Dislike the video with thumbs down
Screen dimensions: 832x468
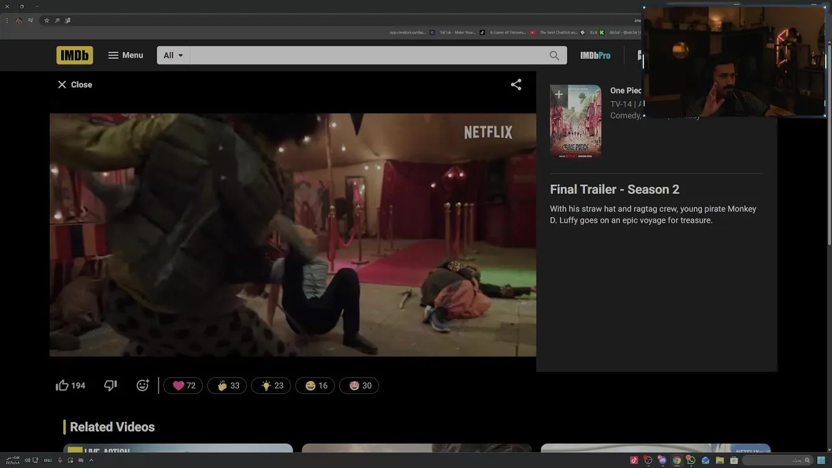point(110,385)
